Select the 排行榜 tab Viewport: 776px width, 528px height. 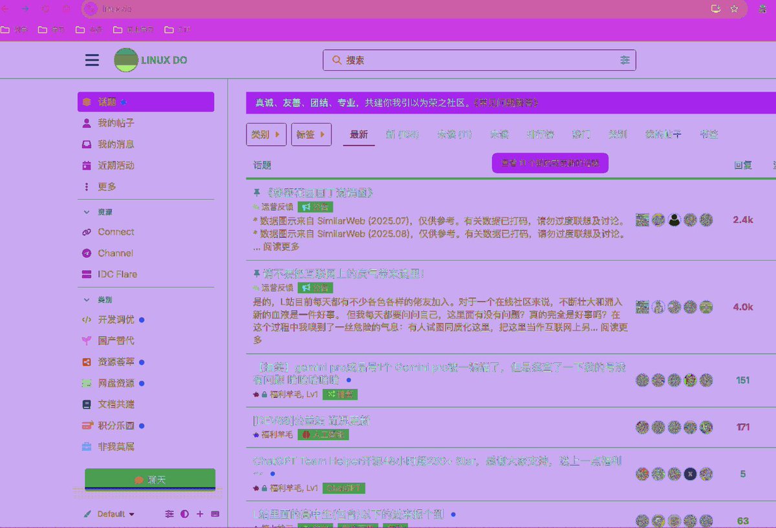(x=540, y=134)
